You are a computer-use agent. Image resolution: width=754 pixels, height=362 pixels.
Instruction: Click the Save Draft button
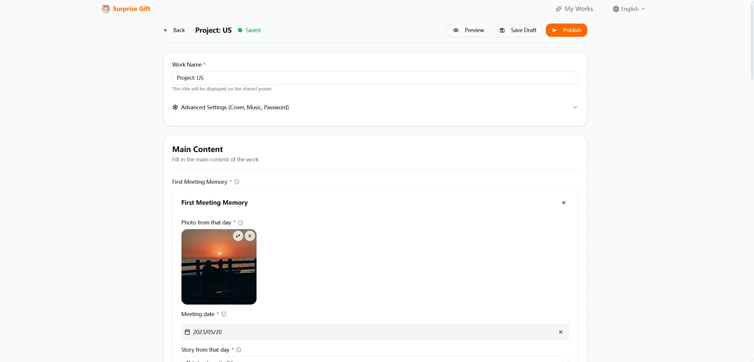[518, 30]
